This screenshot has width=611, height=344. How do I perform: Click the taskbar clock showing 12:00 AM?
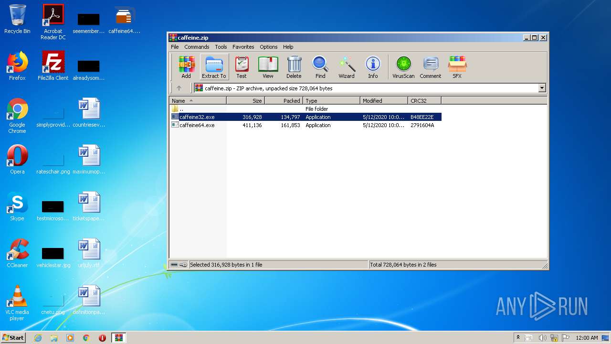coord(587,338)
